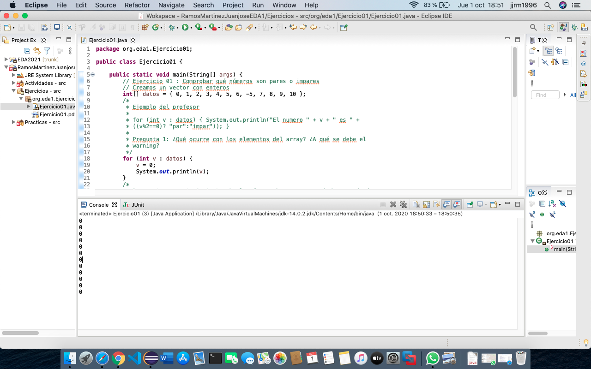Click the Search flashlight toolbar icon
591x369 pixels.
[x=250, y=27]
